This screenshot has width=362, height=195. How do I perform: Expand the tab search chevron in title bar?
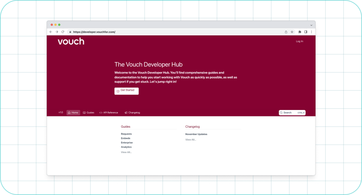coord(311,25)
